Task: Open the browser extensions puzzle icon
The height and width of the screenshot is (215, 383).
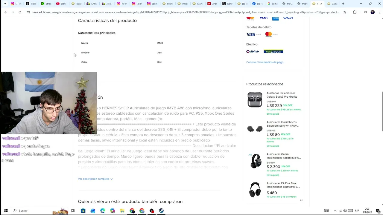Action: [355, 12]
